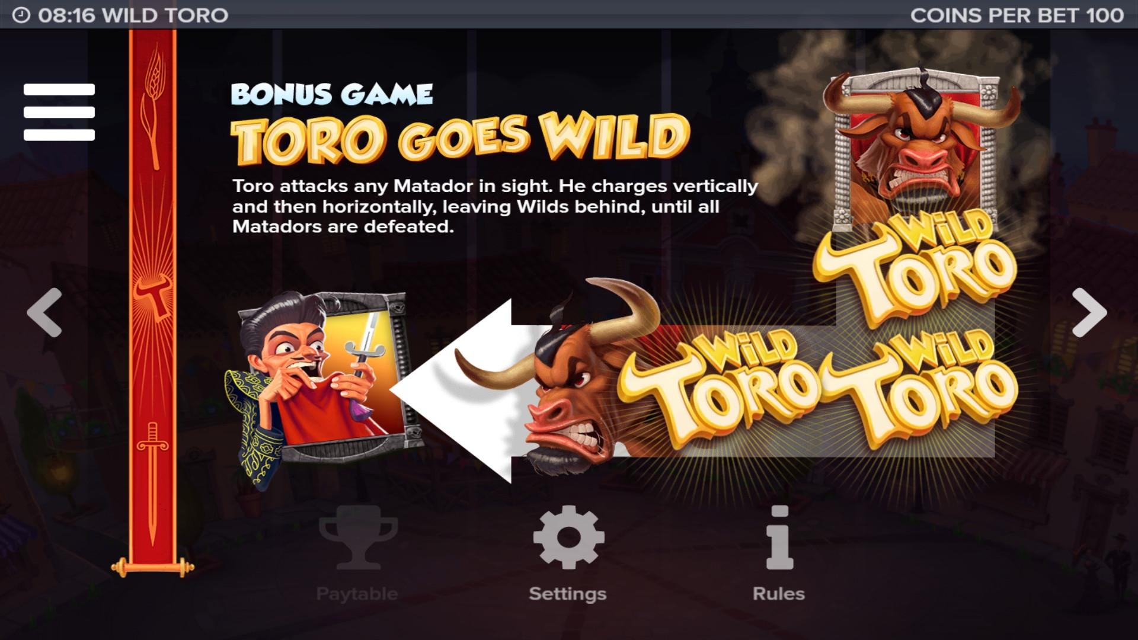Select the Settings label
This screenshot has width=1138, height=640.
pos(568,594)
